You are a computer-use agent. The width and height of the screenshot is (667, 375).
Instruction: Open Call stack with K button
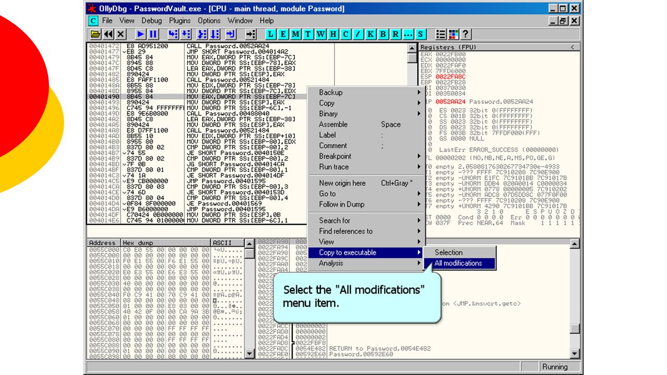(x=370, y=34)
